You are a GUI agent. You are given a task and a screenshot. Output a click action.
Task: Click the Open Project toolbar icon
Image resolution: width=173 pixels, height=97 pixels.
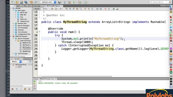pyautogui.click(x=22, y=2)
